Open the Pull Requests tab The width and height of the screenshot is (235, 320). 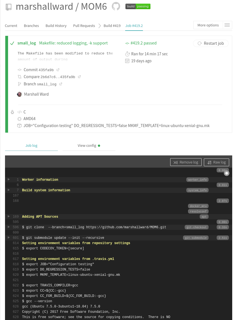(x=84, y=26)
